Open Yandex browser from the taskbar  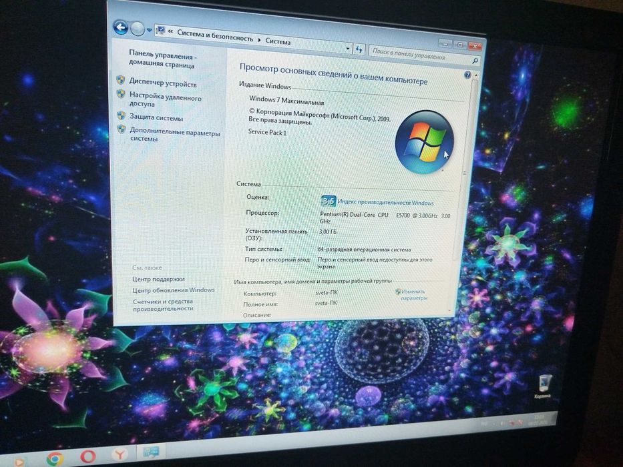(119, 453)
